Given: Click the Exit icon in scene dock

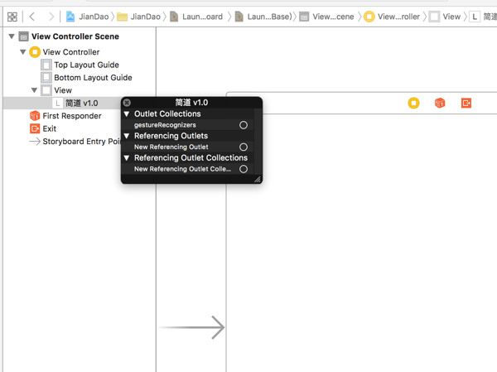Looking at the screenshot, I should pyautogui.click(x=466, y=103).
